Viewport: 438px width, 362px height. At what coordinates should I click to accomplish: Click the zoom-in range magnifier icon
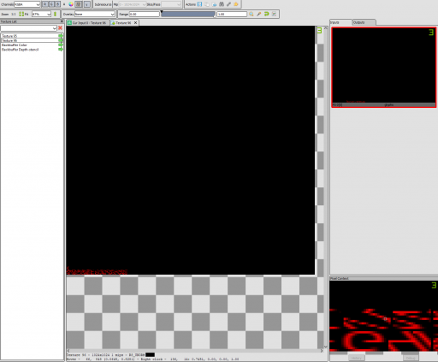coord(252,14)
